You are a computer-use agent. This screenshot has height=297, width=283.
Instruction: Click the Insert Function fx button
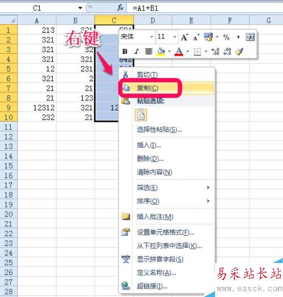121,8
